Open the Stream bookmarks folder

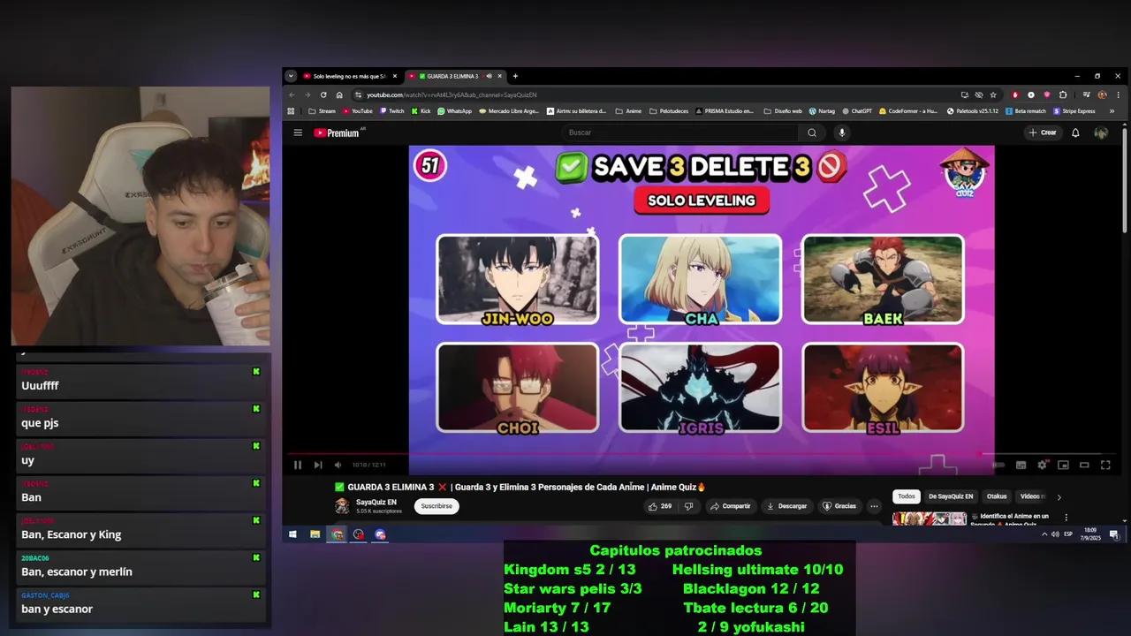(x=322, y=111)
